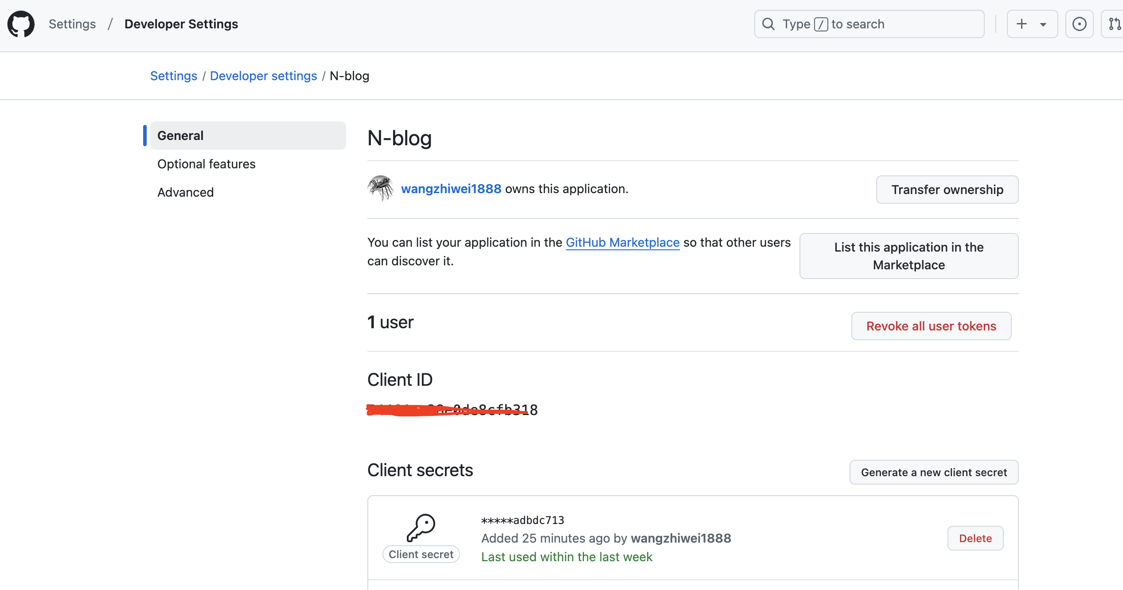Click the GitHub Octocat logo
This screenshot has width=1123, height=590.
point(21,24)
